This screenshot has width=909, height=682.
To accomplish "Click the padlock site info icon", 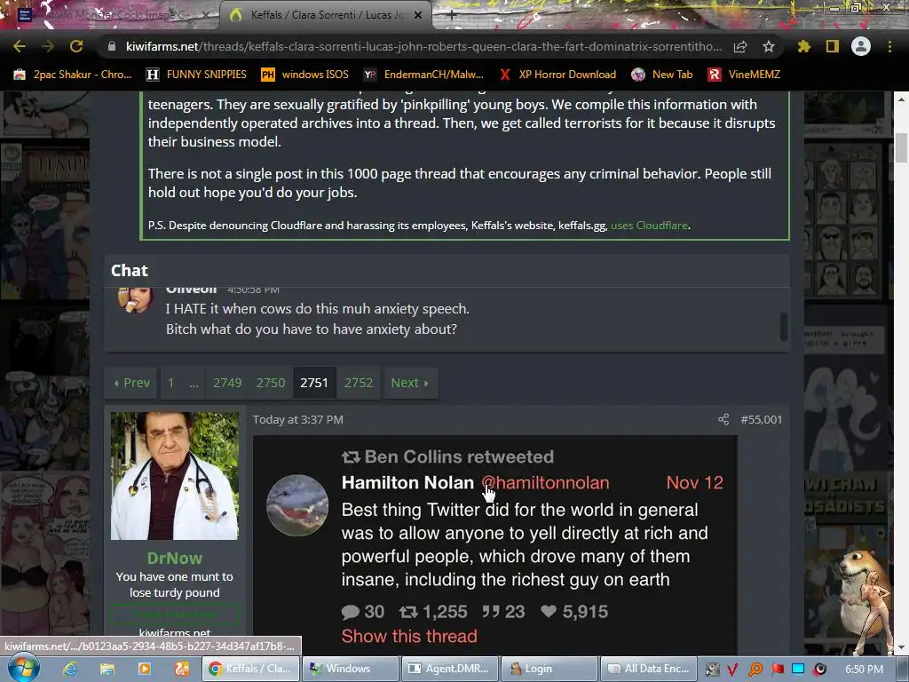I will coord(111,46).
